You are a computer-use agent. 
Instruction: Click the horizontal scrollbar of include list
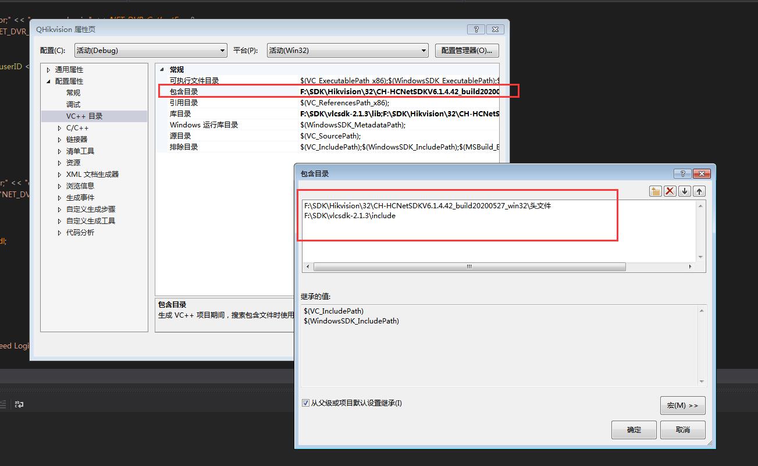(x=469, y=267)
